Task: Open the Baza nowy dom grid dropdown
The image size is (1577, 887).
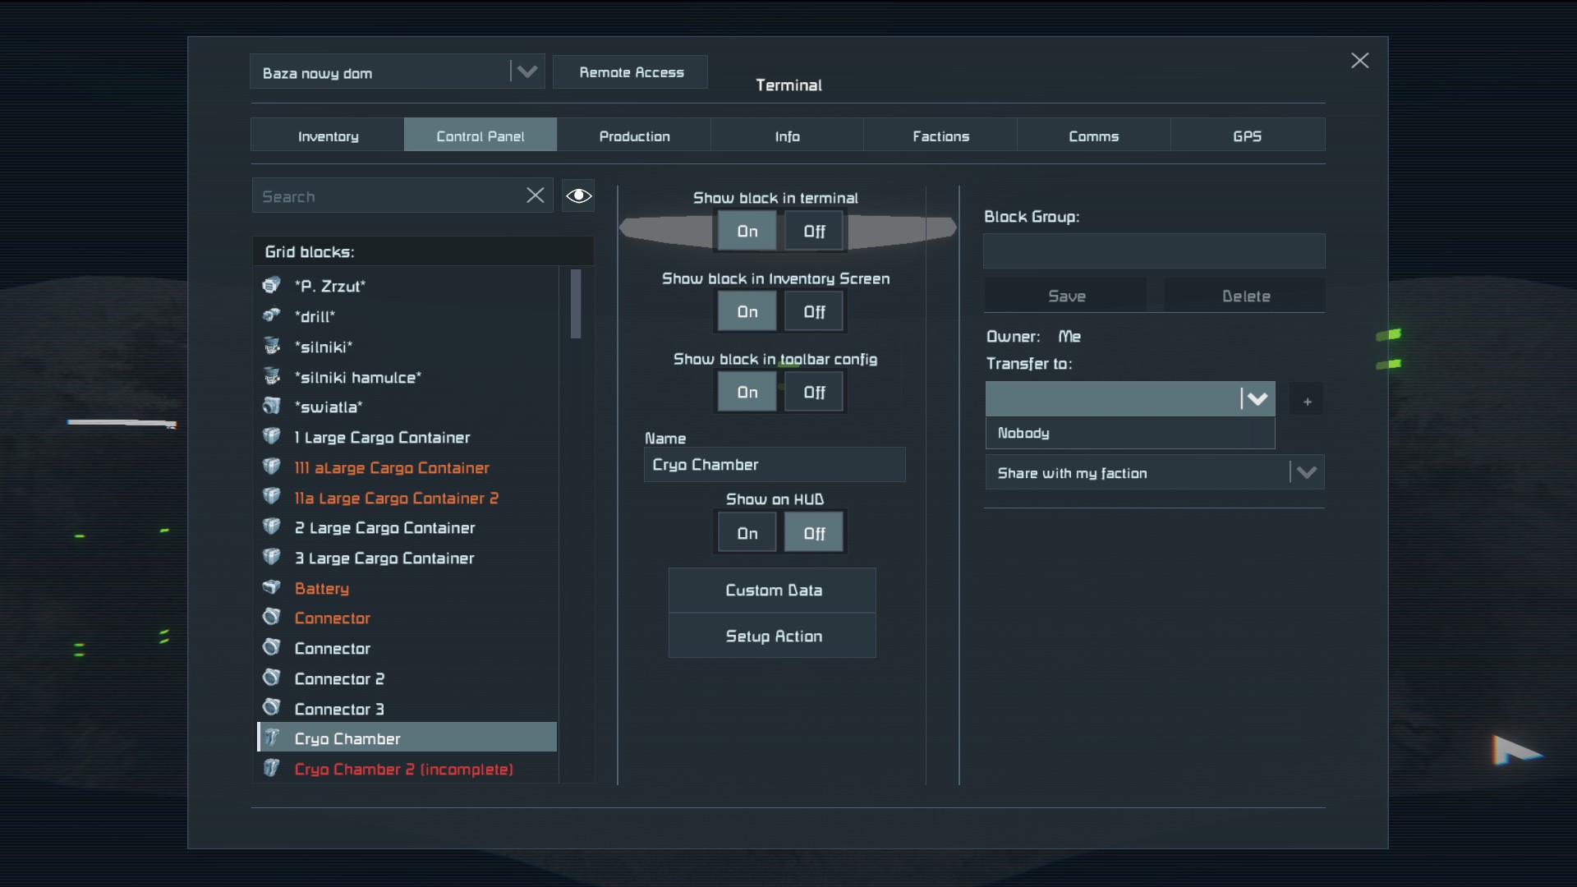Action: (526, 72)
